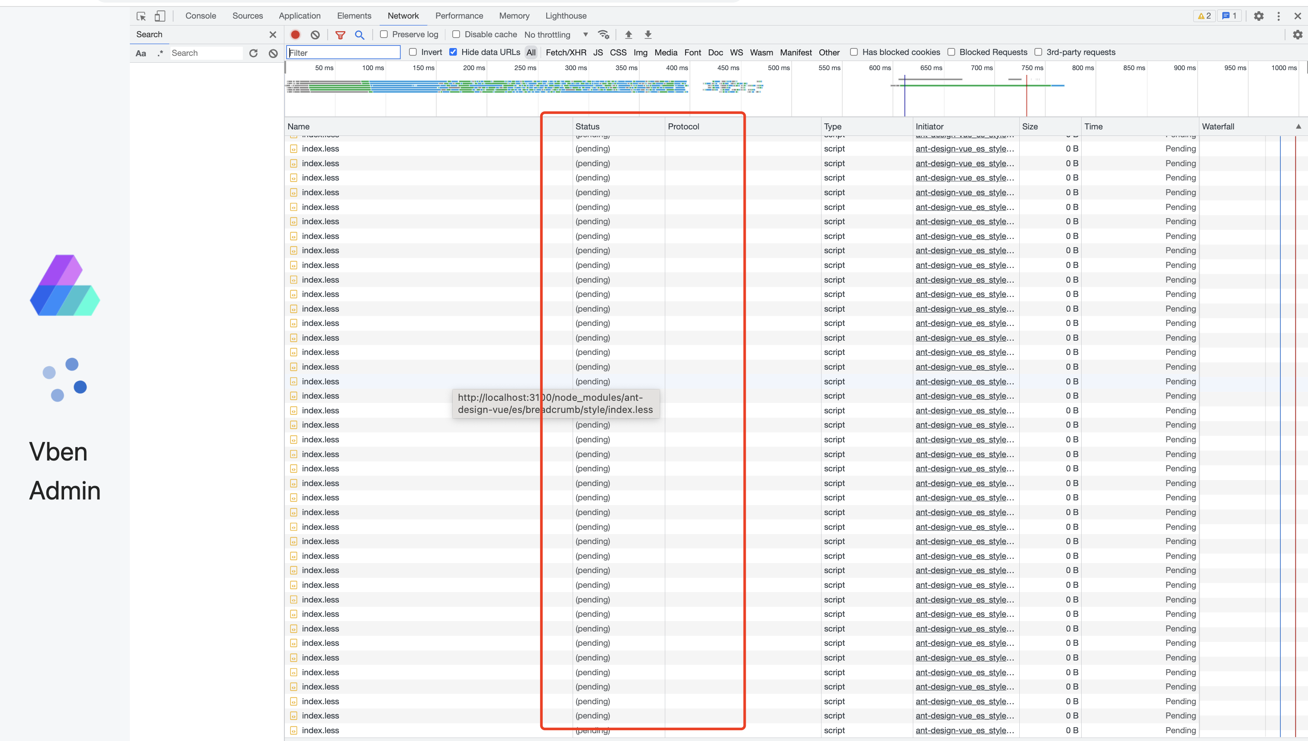Image resolution: width=1308 pixels, height=741 pixels.
Task: Open DevTools three-dot customize menu
Action: (x=1278, y=16)
